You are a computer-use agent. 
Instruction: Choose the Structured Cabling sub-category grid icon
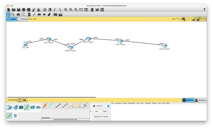(x=15, y=116)
